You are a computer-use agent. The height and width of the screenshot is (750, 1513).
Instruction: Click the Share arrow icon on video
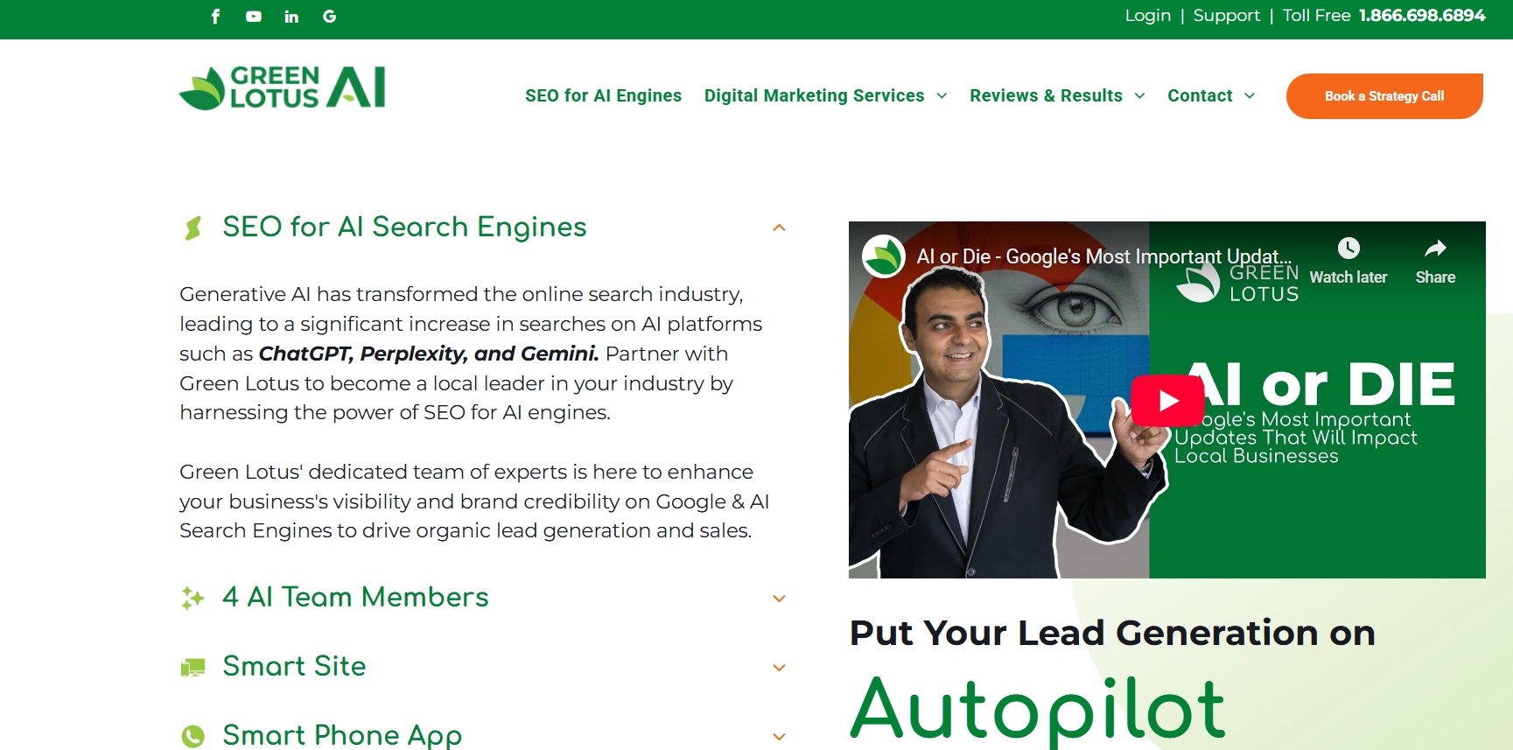(1435, 249)
